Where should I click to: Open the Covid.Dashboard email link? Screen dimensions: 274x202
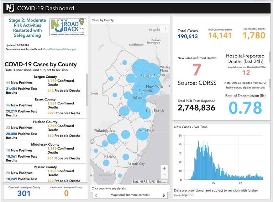tap(59, 49)
